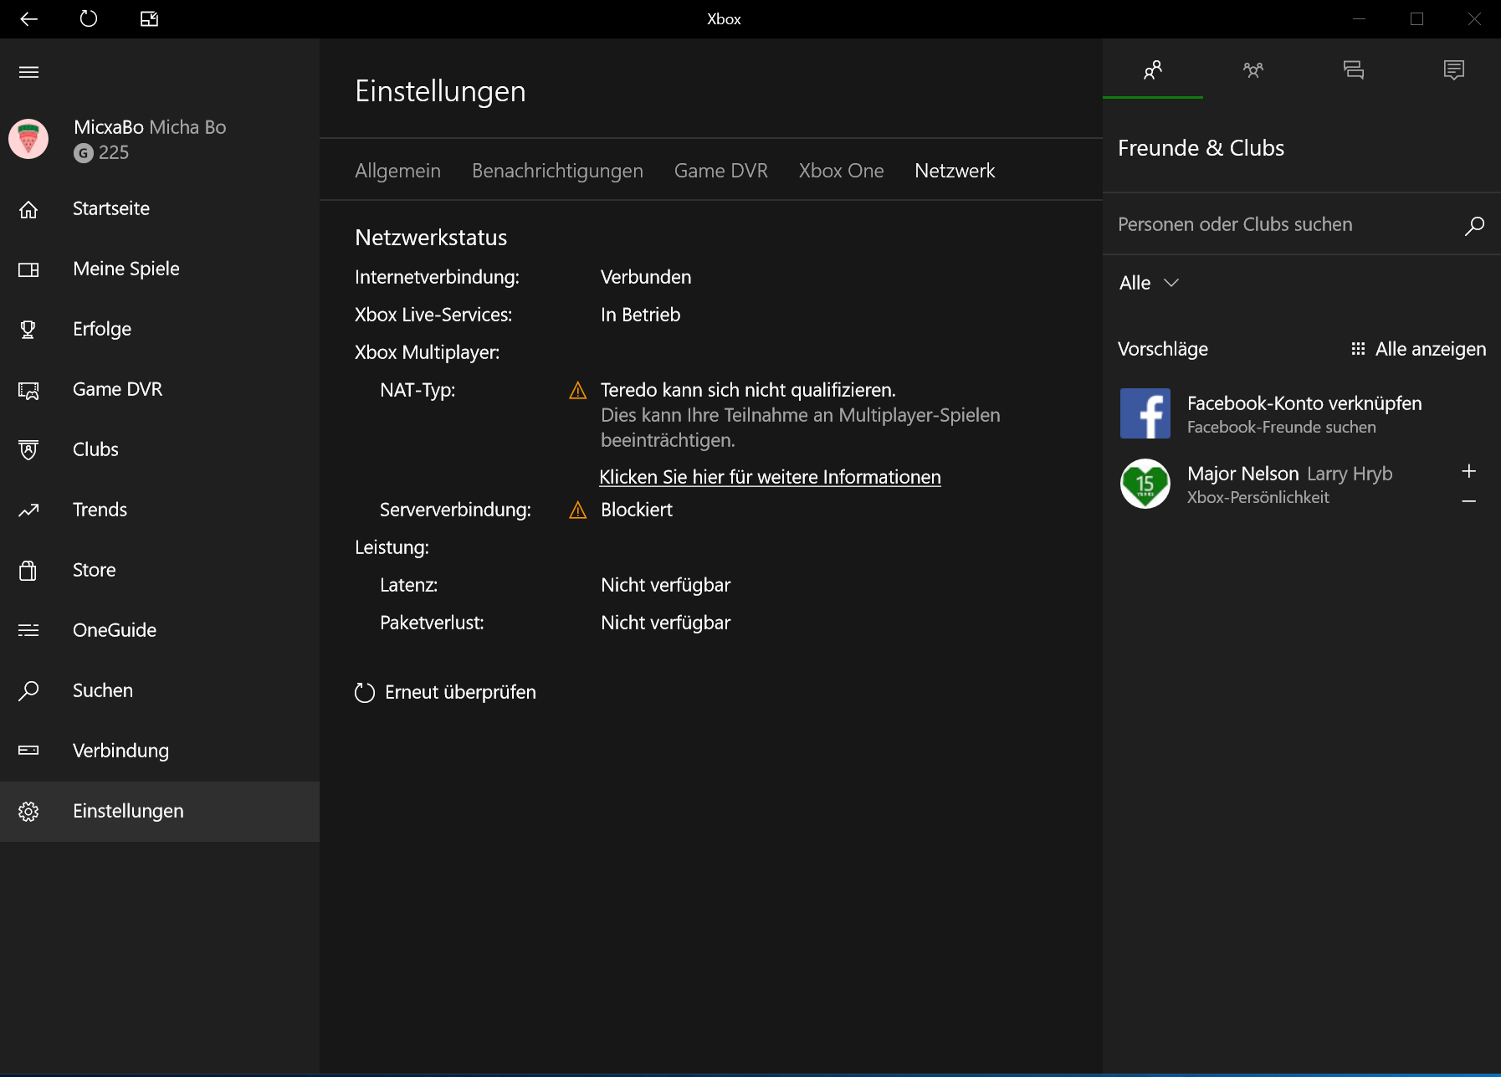Select the Store label in sidebar
This screenshot has height=1077, width=1501.
pyautogui.click(x=94, y=570)
